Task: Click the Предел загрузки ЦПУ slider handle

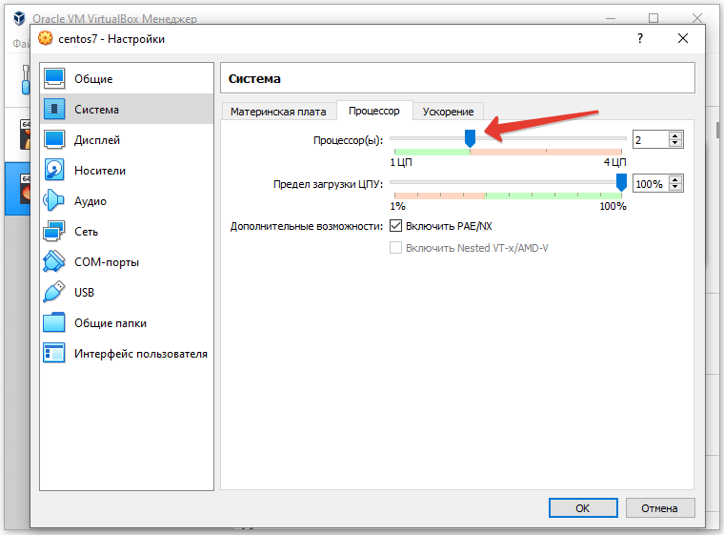Action: pyautogui.click(x=621, y=182)
